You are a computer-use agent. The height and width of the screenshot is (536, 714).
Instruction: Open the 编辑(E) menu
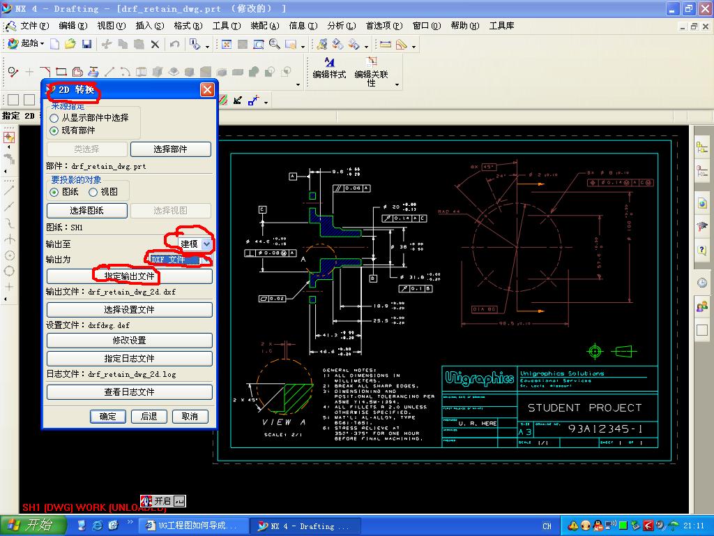73,26
